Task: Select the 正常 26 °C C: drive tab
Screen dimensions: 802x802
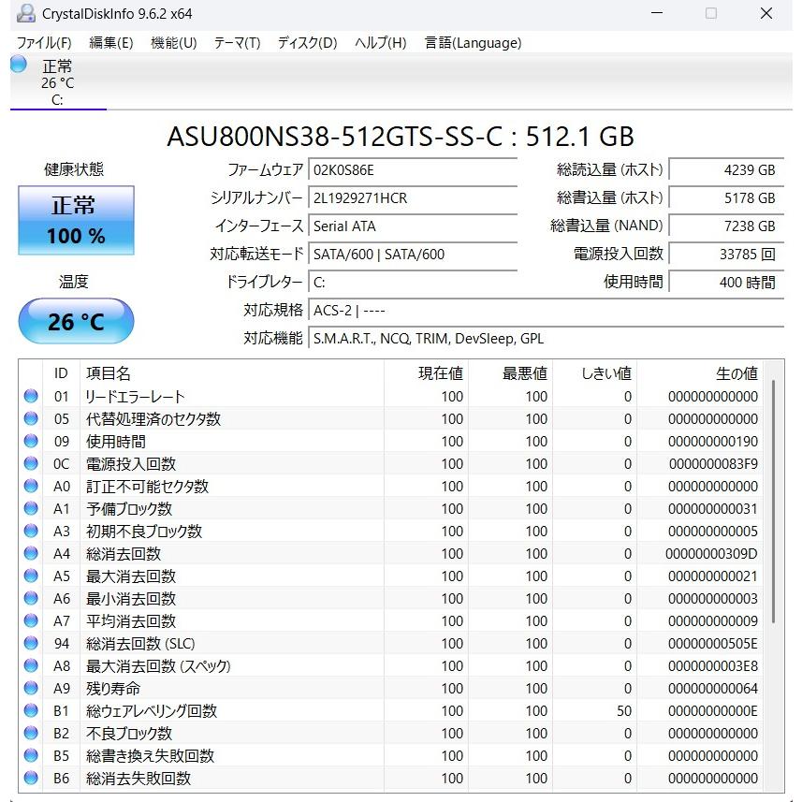Action: point(58,81)
